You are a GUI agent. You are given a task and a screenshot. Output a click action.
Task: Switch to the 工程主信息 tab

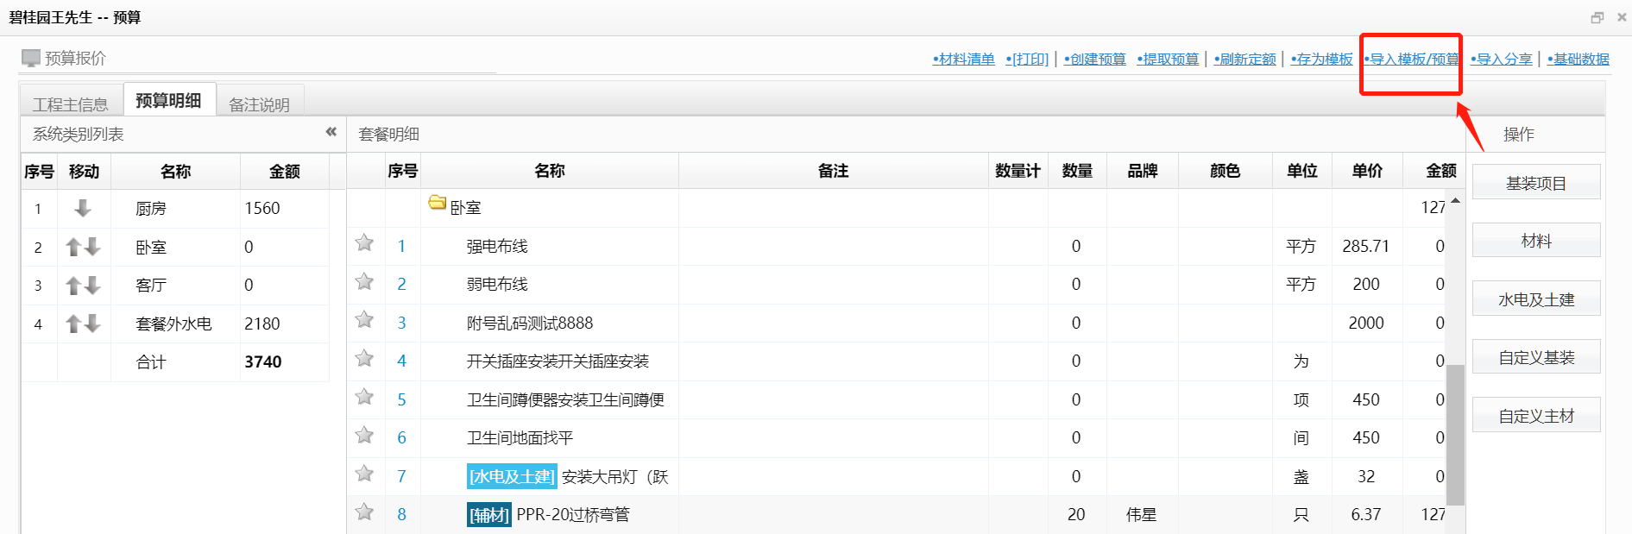tap(71, 104)
